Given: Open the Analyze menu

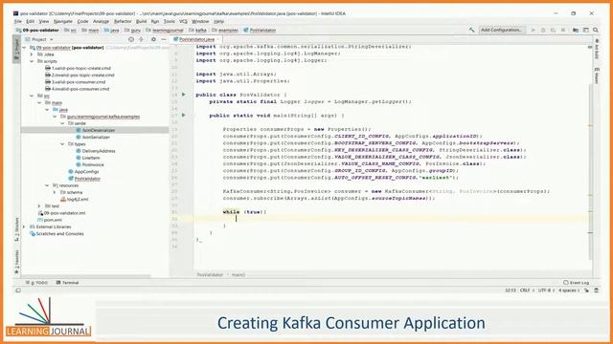Looking at the screenshot, I should coord(101,21).
